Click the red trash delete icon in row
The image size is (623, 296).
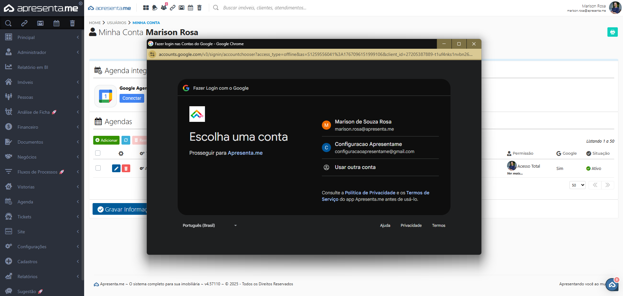126,168
